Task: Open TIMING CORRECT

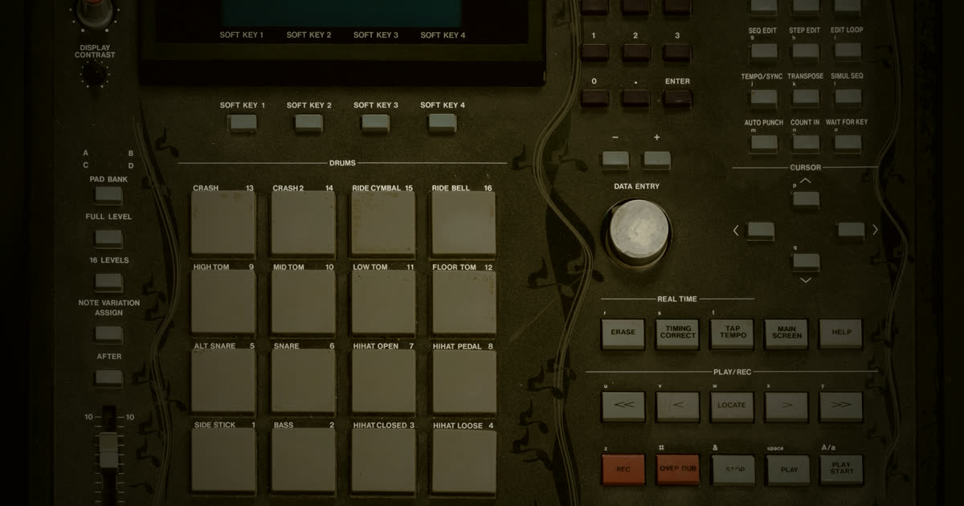Action: [677, 333]
